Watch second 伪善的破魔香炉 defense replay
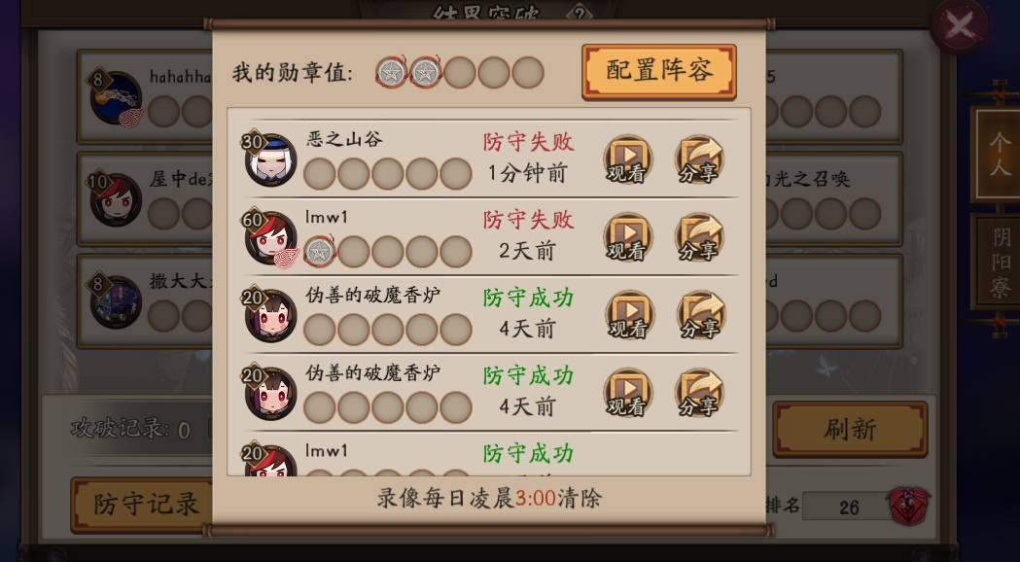The height and width of the screenshot is (562, 1020). [x=628, y=393]
